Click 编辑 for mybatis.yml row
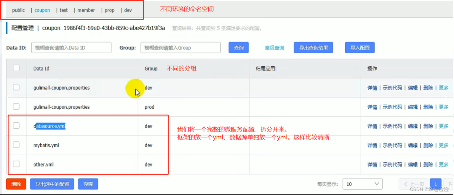This screenshot has height=195, width=454. (413, 145)
